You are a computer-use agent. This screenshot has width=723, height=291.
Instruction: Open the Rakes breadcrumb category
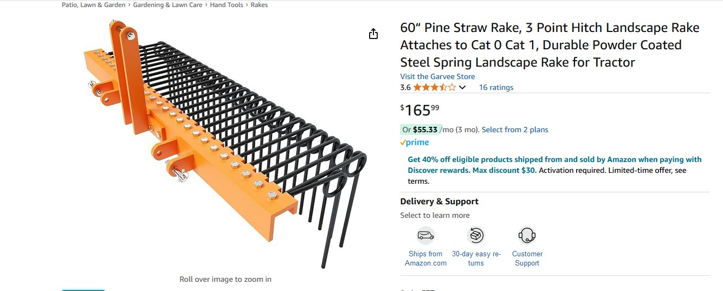pyautogui.click(x=259, y=5)
